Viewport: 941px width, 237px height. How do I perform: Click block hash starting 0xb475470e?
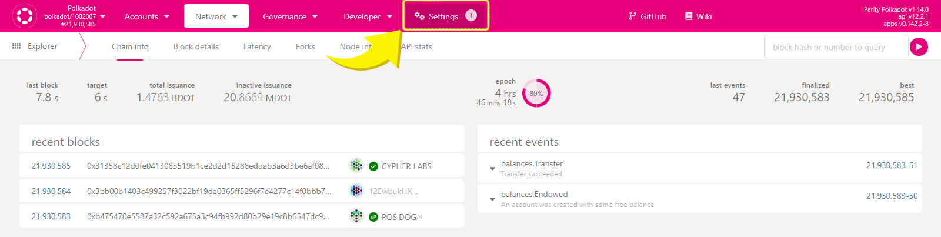pyautogui.click(x=208, y=216)
